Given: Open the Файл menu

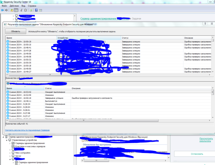Looking at the screenshot, I should pos(4,6).
